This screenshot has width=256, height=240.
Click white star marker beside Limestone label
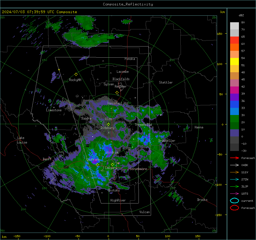point(54,108)
